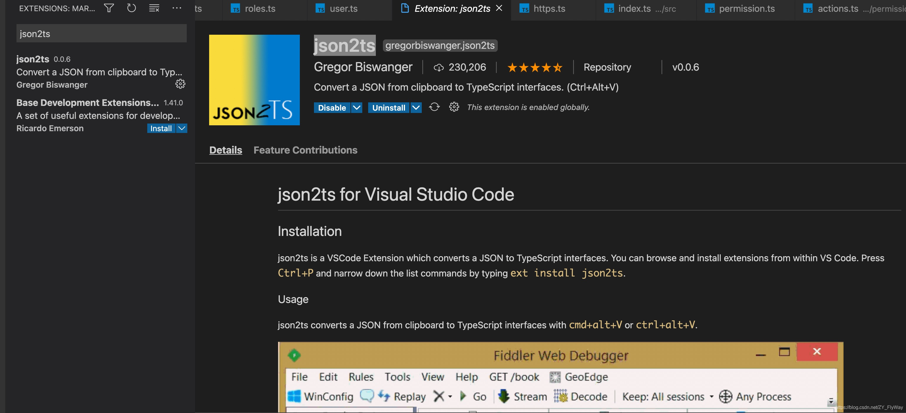Expand the Uninstall button dropdown arrow
Screen dimensions: 906x413
click(416, 107)
